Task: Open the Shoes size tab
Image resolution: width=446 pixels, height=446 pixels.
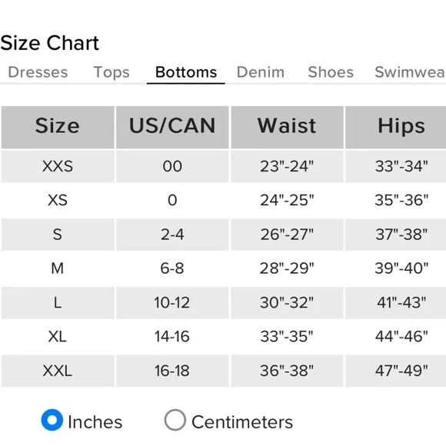Action: (x=331, y=72)
